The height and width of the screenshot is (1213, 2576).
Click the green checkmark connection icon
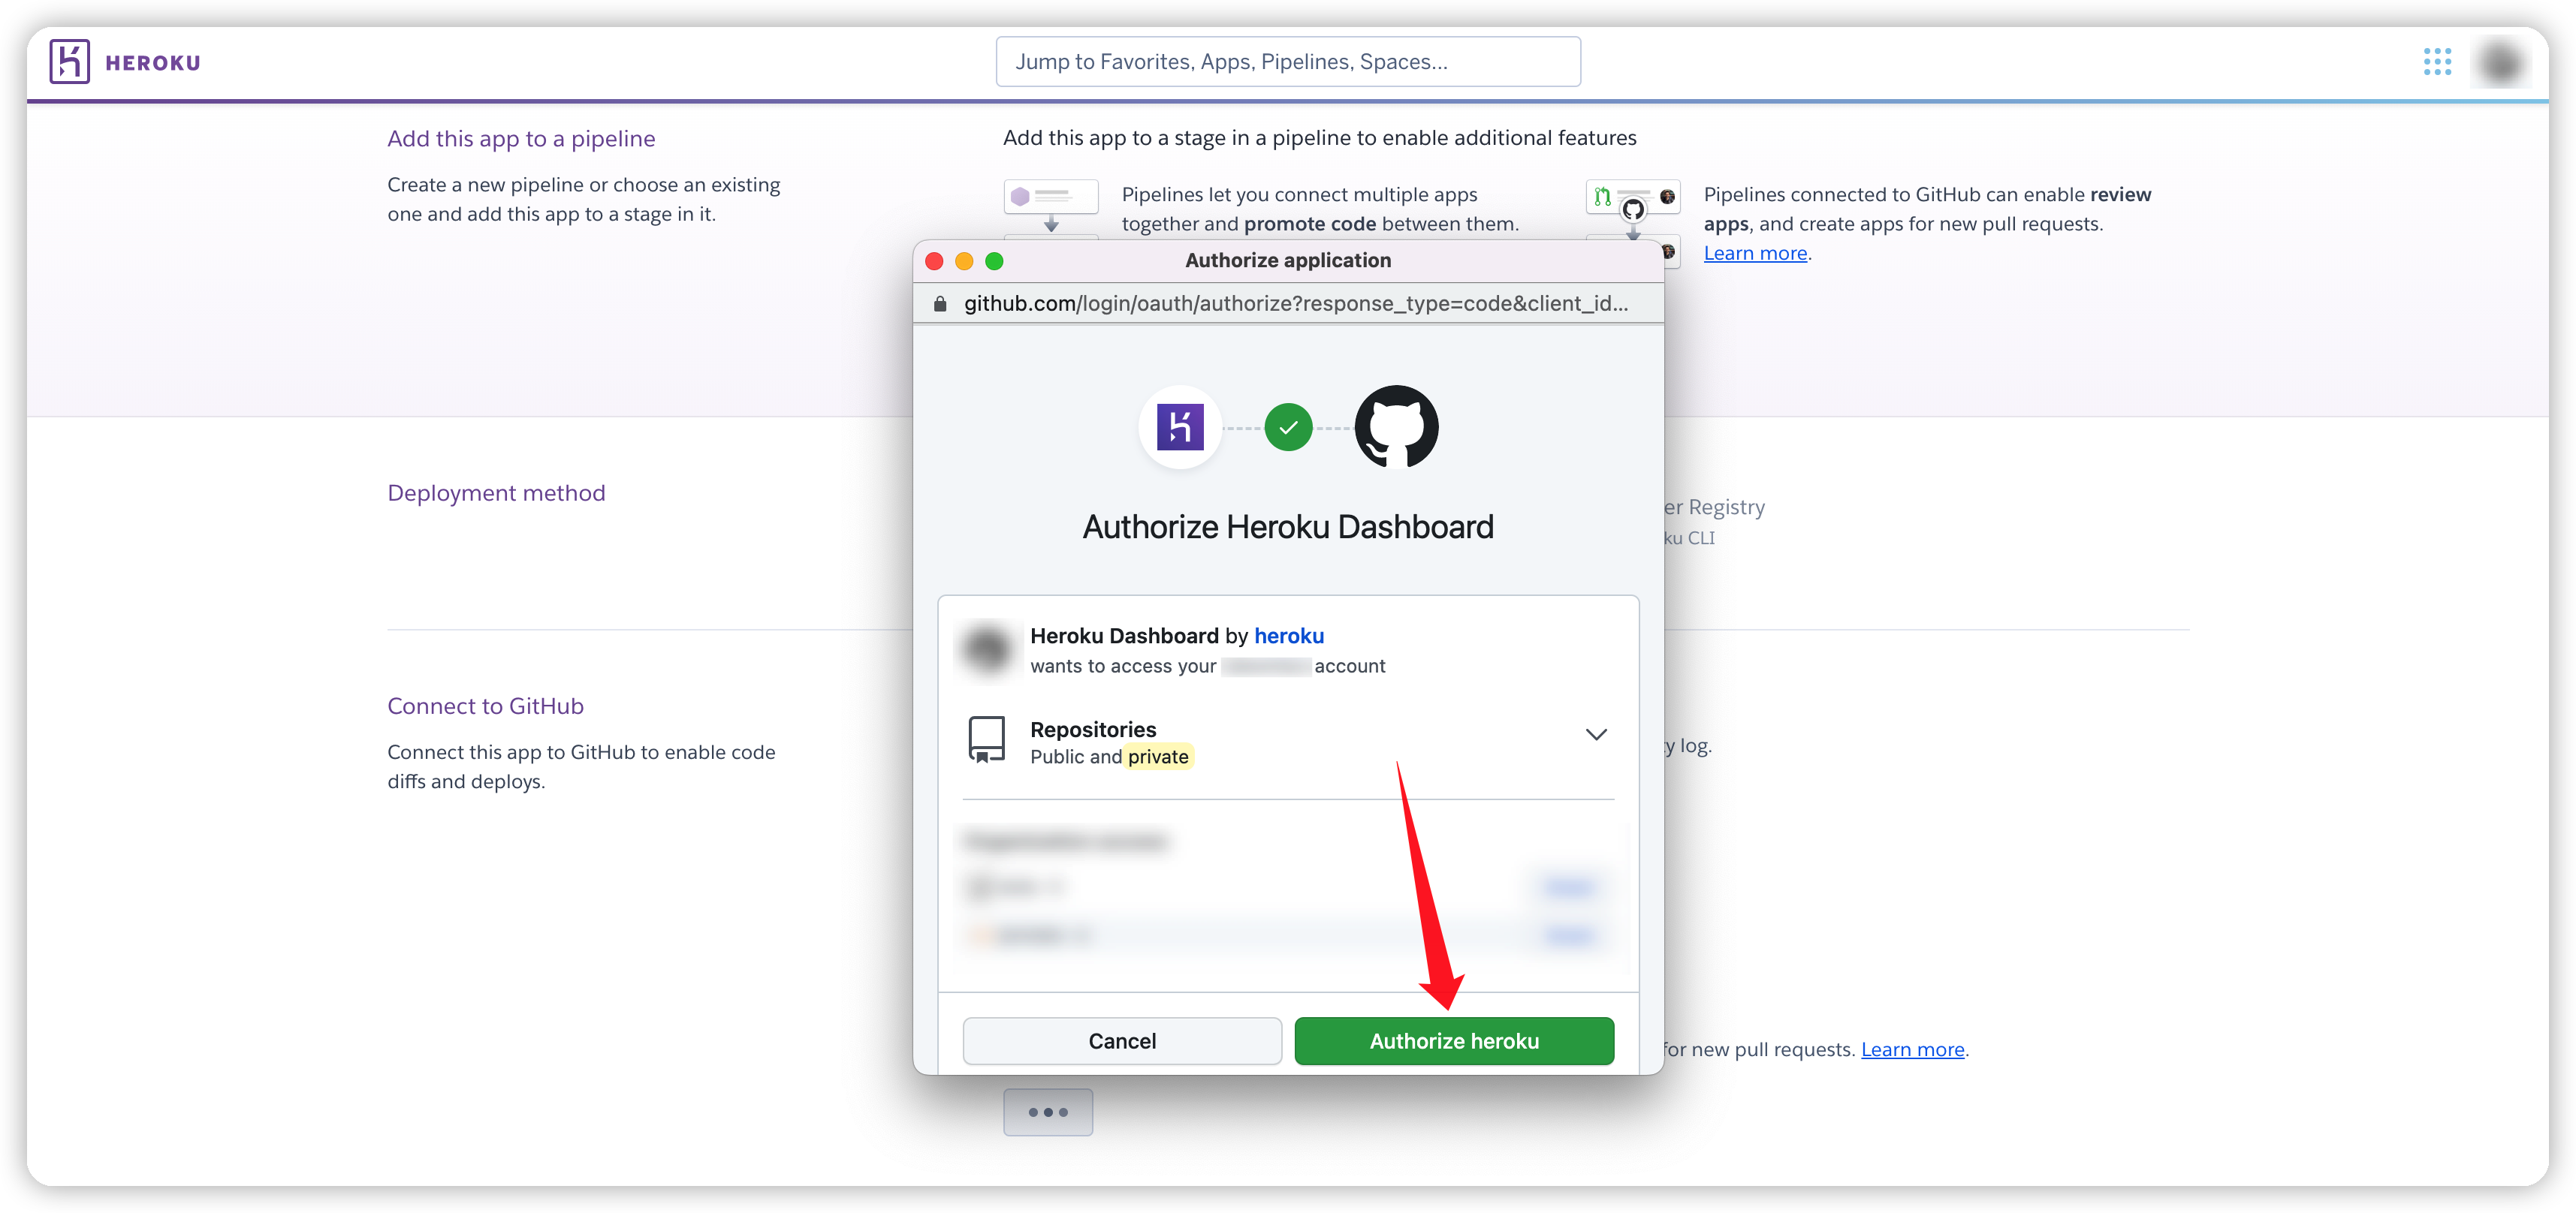1288,428
